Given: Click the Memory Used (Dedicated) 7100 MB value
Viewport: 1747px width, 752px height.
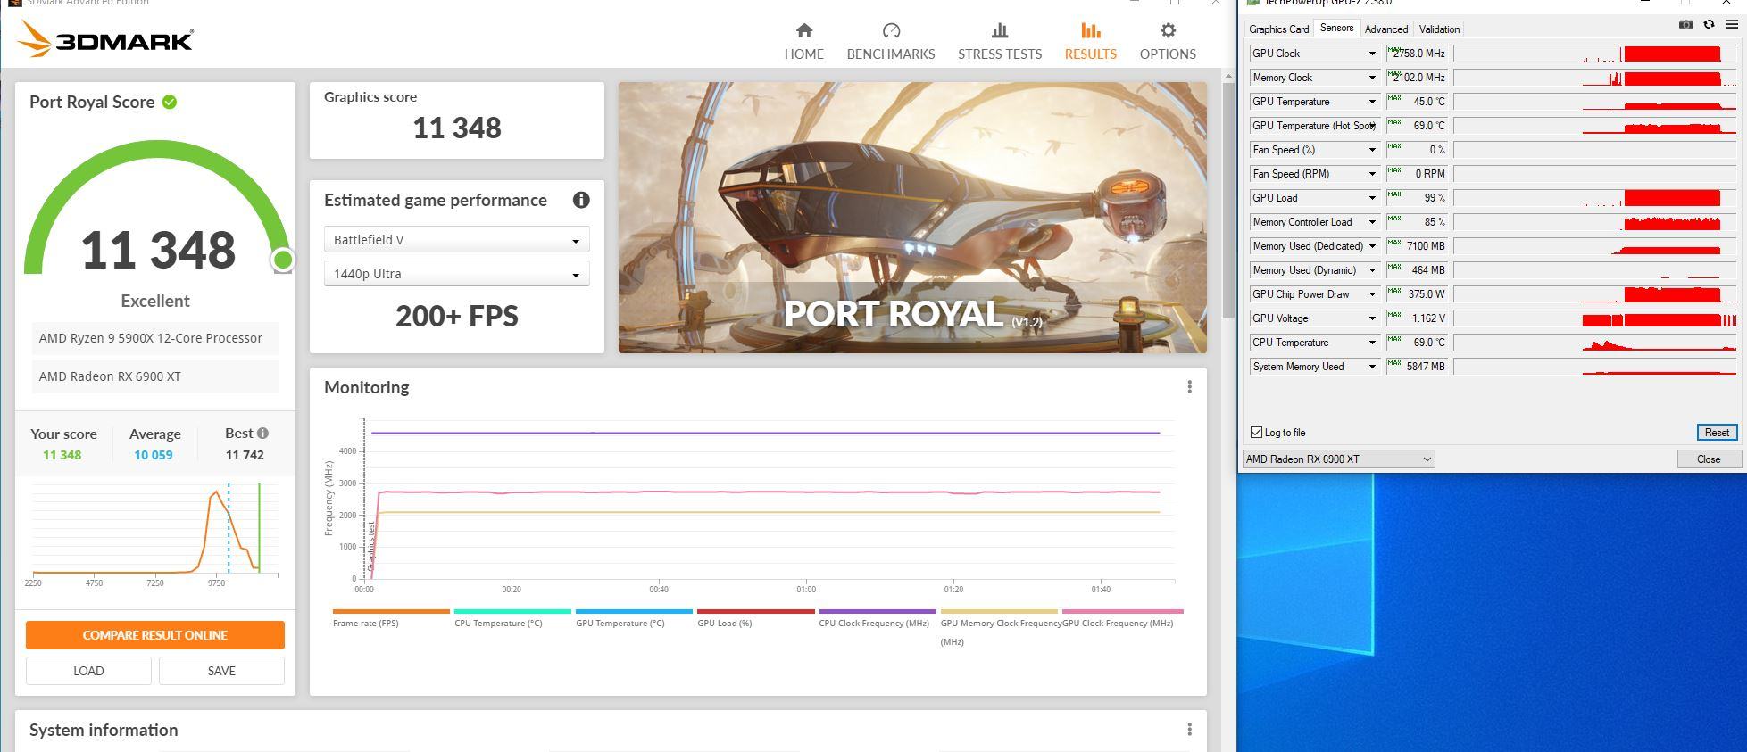Looking at the screenshot, I should pos(1417,246).
